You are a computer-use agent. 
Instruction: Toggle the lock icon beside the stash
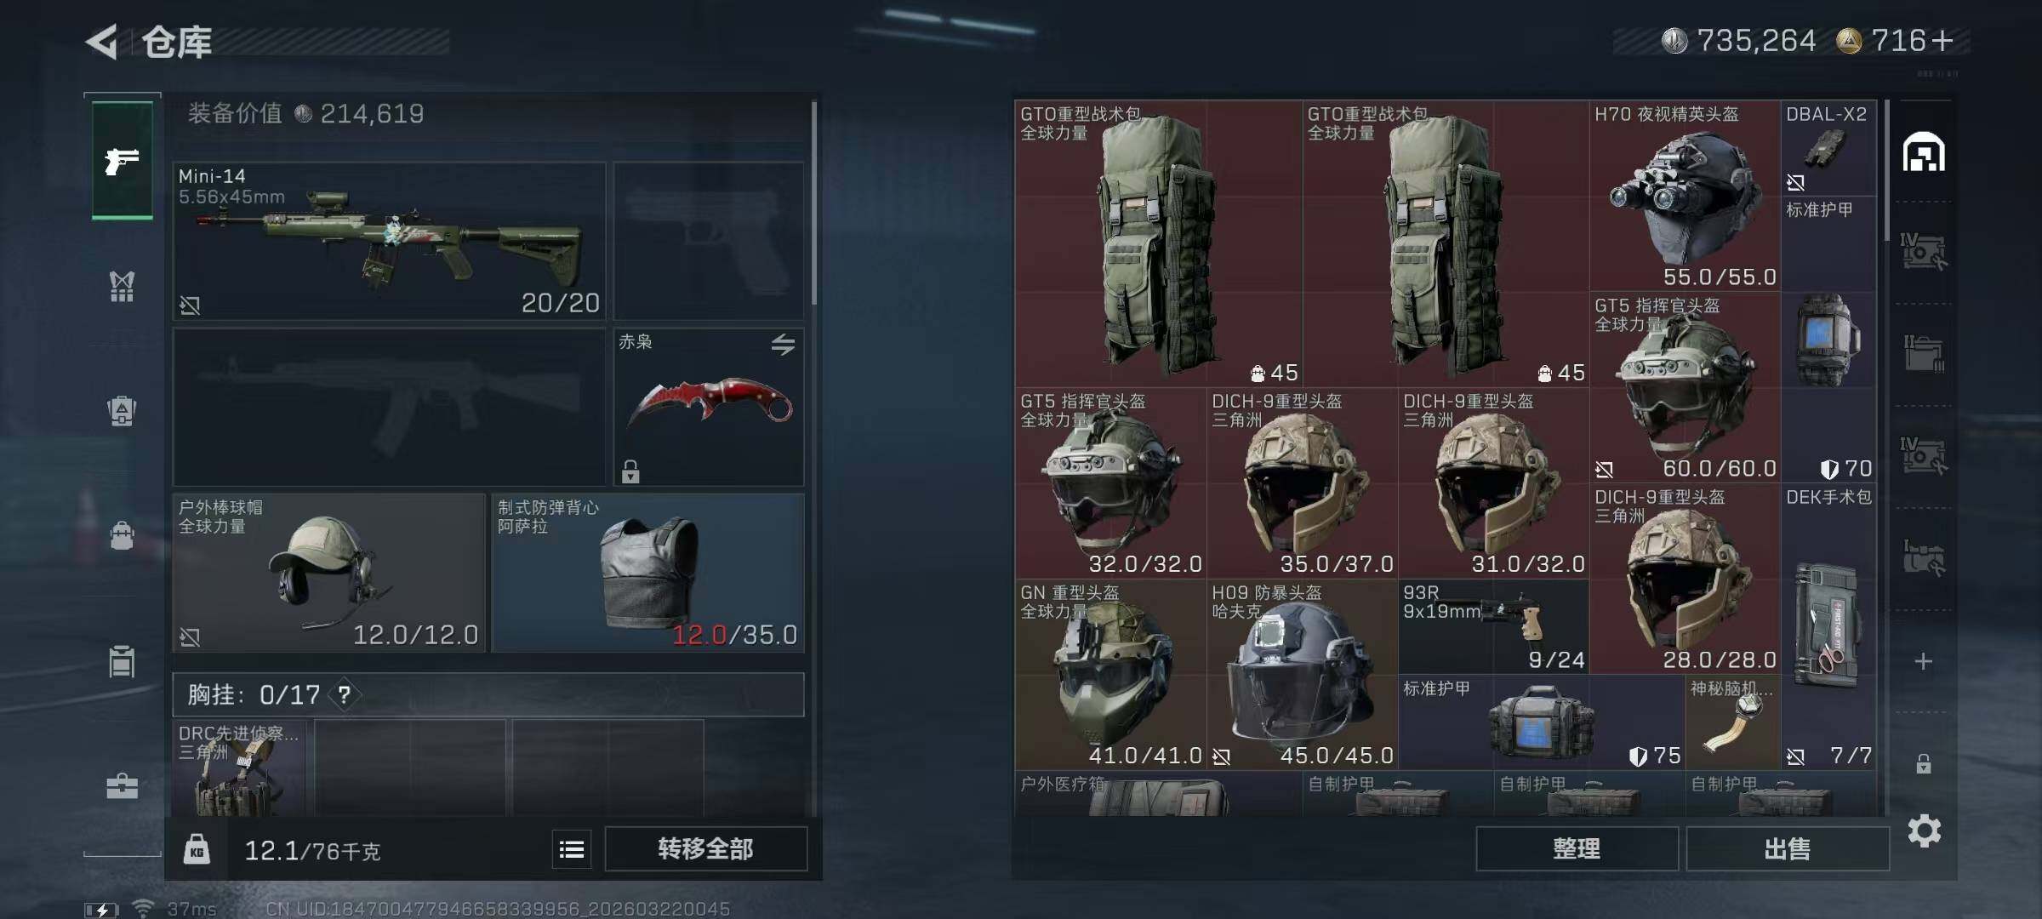tap(1924, 763)
